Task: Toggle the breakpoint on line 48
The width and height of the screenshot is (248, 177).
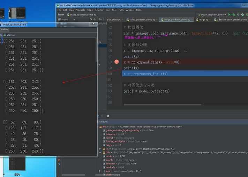Action: click(117, 62)
